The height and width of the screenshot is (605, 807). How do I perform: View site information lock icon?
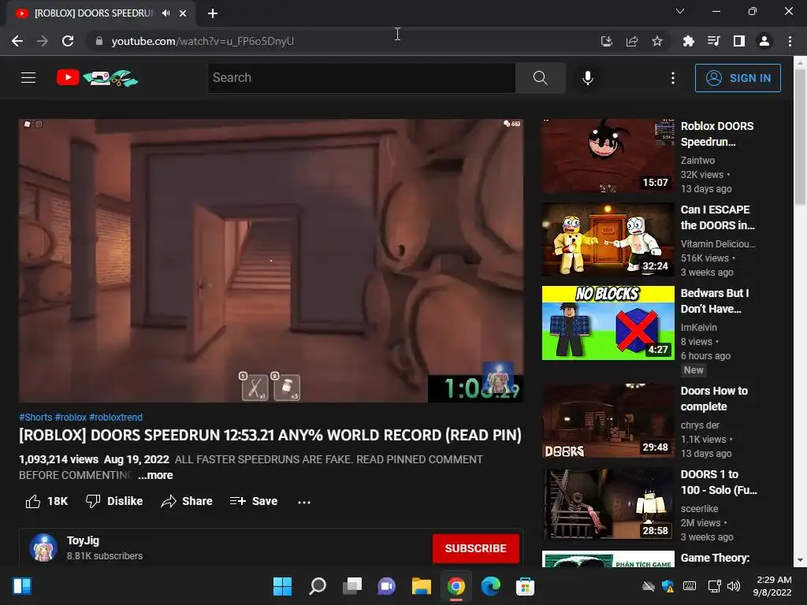pyautogui.click(x=99, y=41)
